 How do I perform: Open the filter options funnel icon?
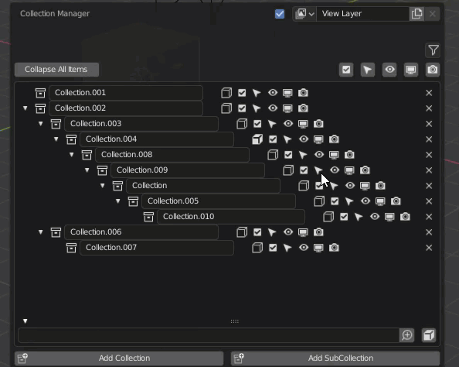click(x=433, y=50)
